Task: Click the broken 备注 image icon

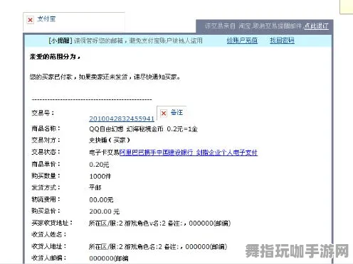Action: pos(164,113)
